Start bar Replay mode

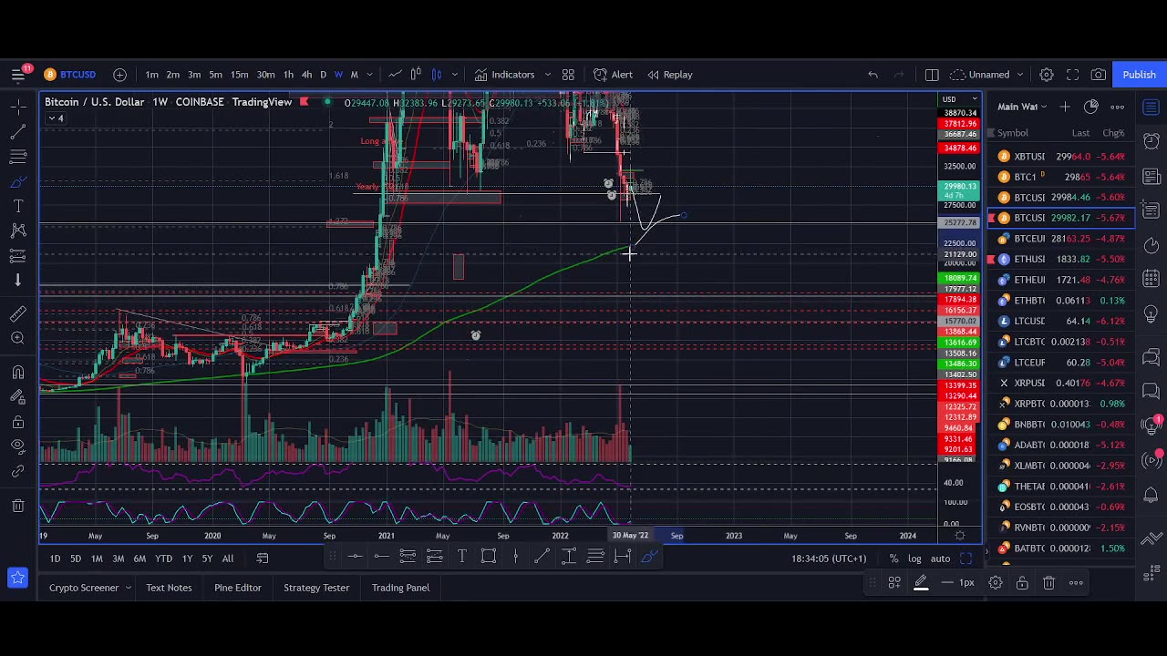pos(670,75)
